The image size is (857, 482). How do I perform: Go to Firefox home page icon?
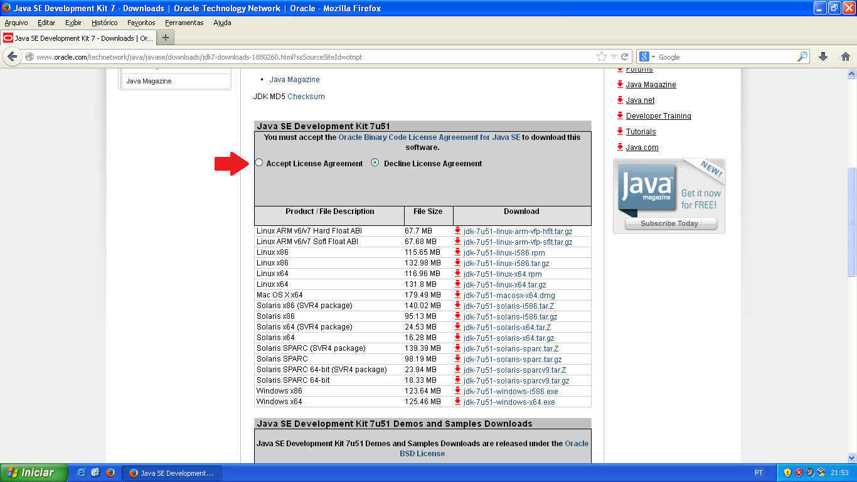(x=845, y=56)
